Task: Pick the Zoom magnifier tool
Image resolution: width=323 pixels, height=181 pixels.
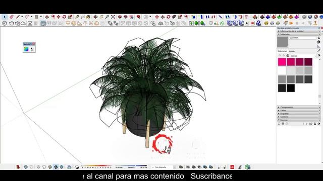Action: coord(107,17)
